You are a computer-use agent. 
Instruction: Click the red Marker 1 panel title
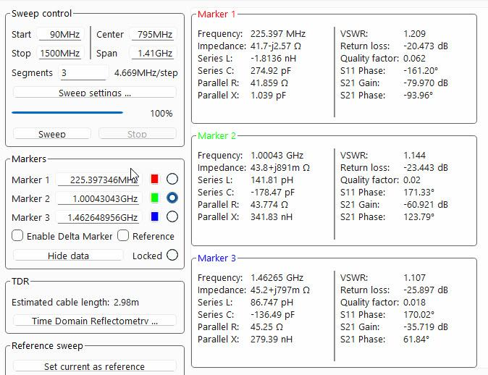click(x=216, y=14)
